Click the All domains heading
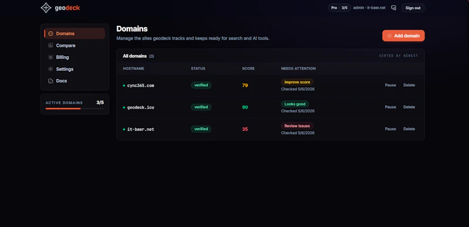The image size is (469, 227). [x=135, y=56]
